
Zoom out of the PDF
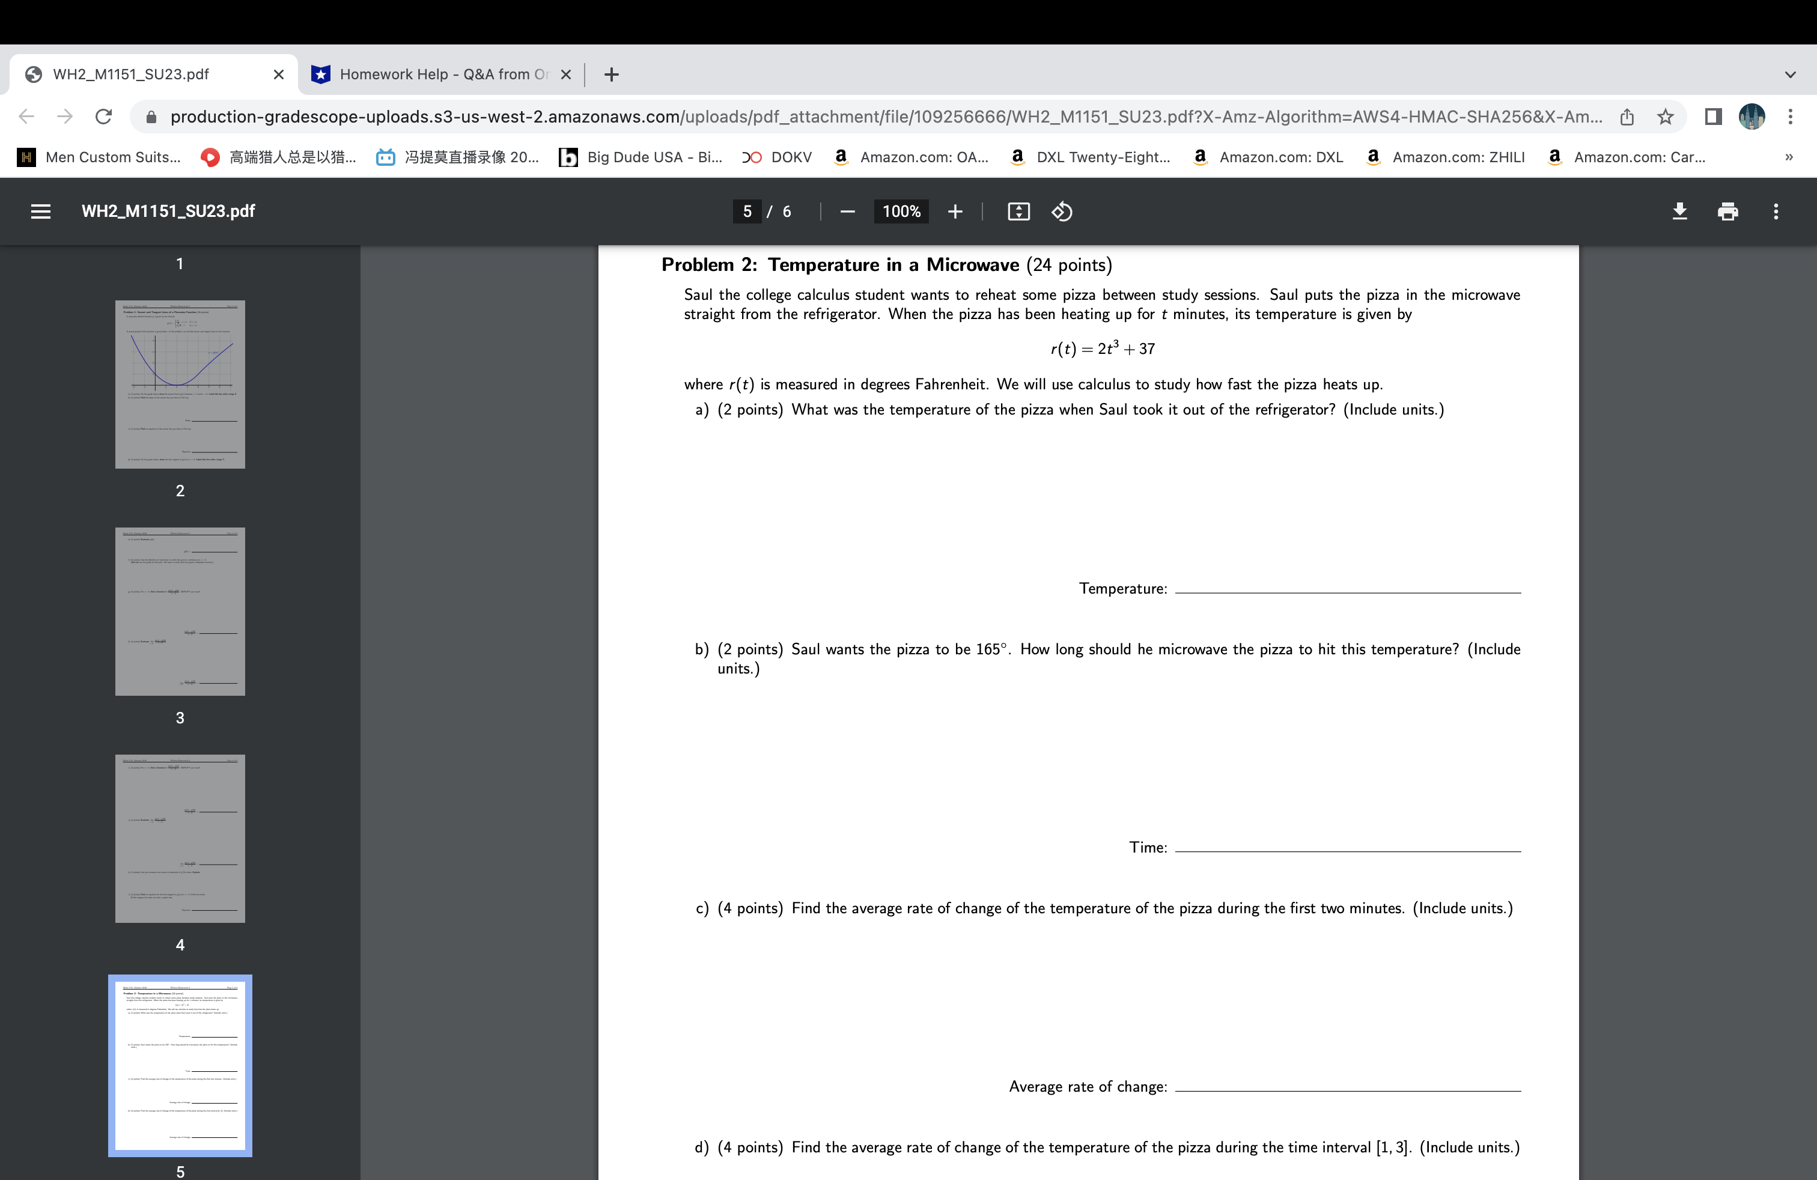pyautogui.click(x=847, y=211)
